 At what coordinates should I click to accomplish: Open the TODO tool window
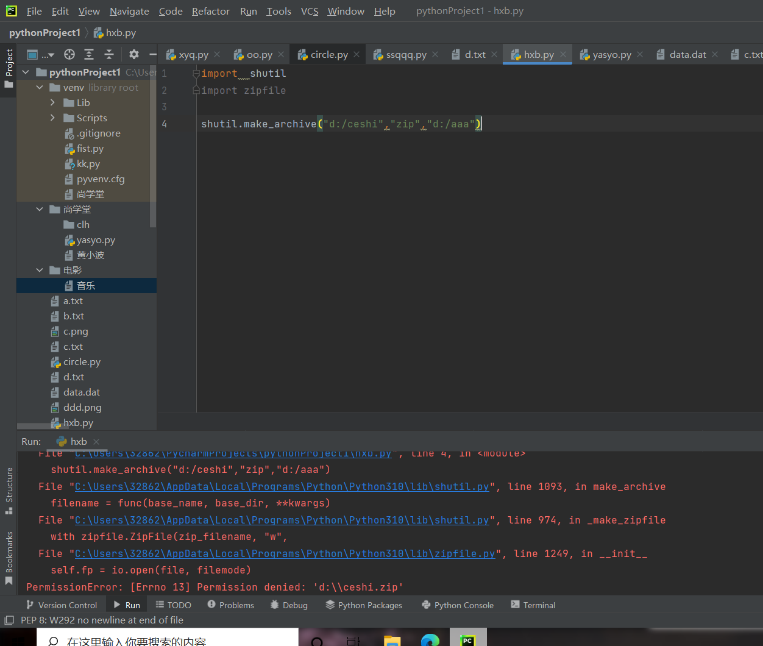[x=173, y=605]
